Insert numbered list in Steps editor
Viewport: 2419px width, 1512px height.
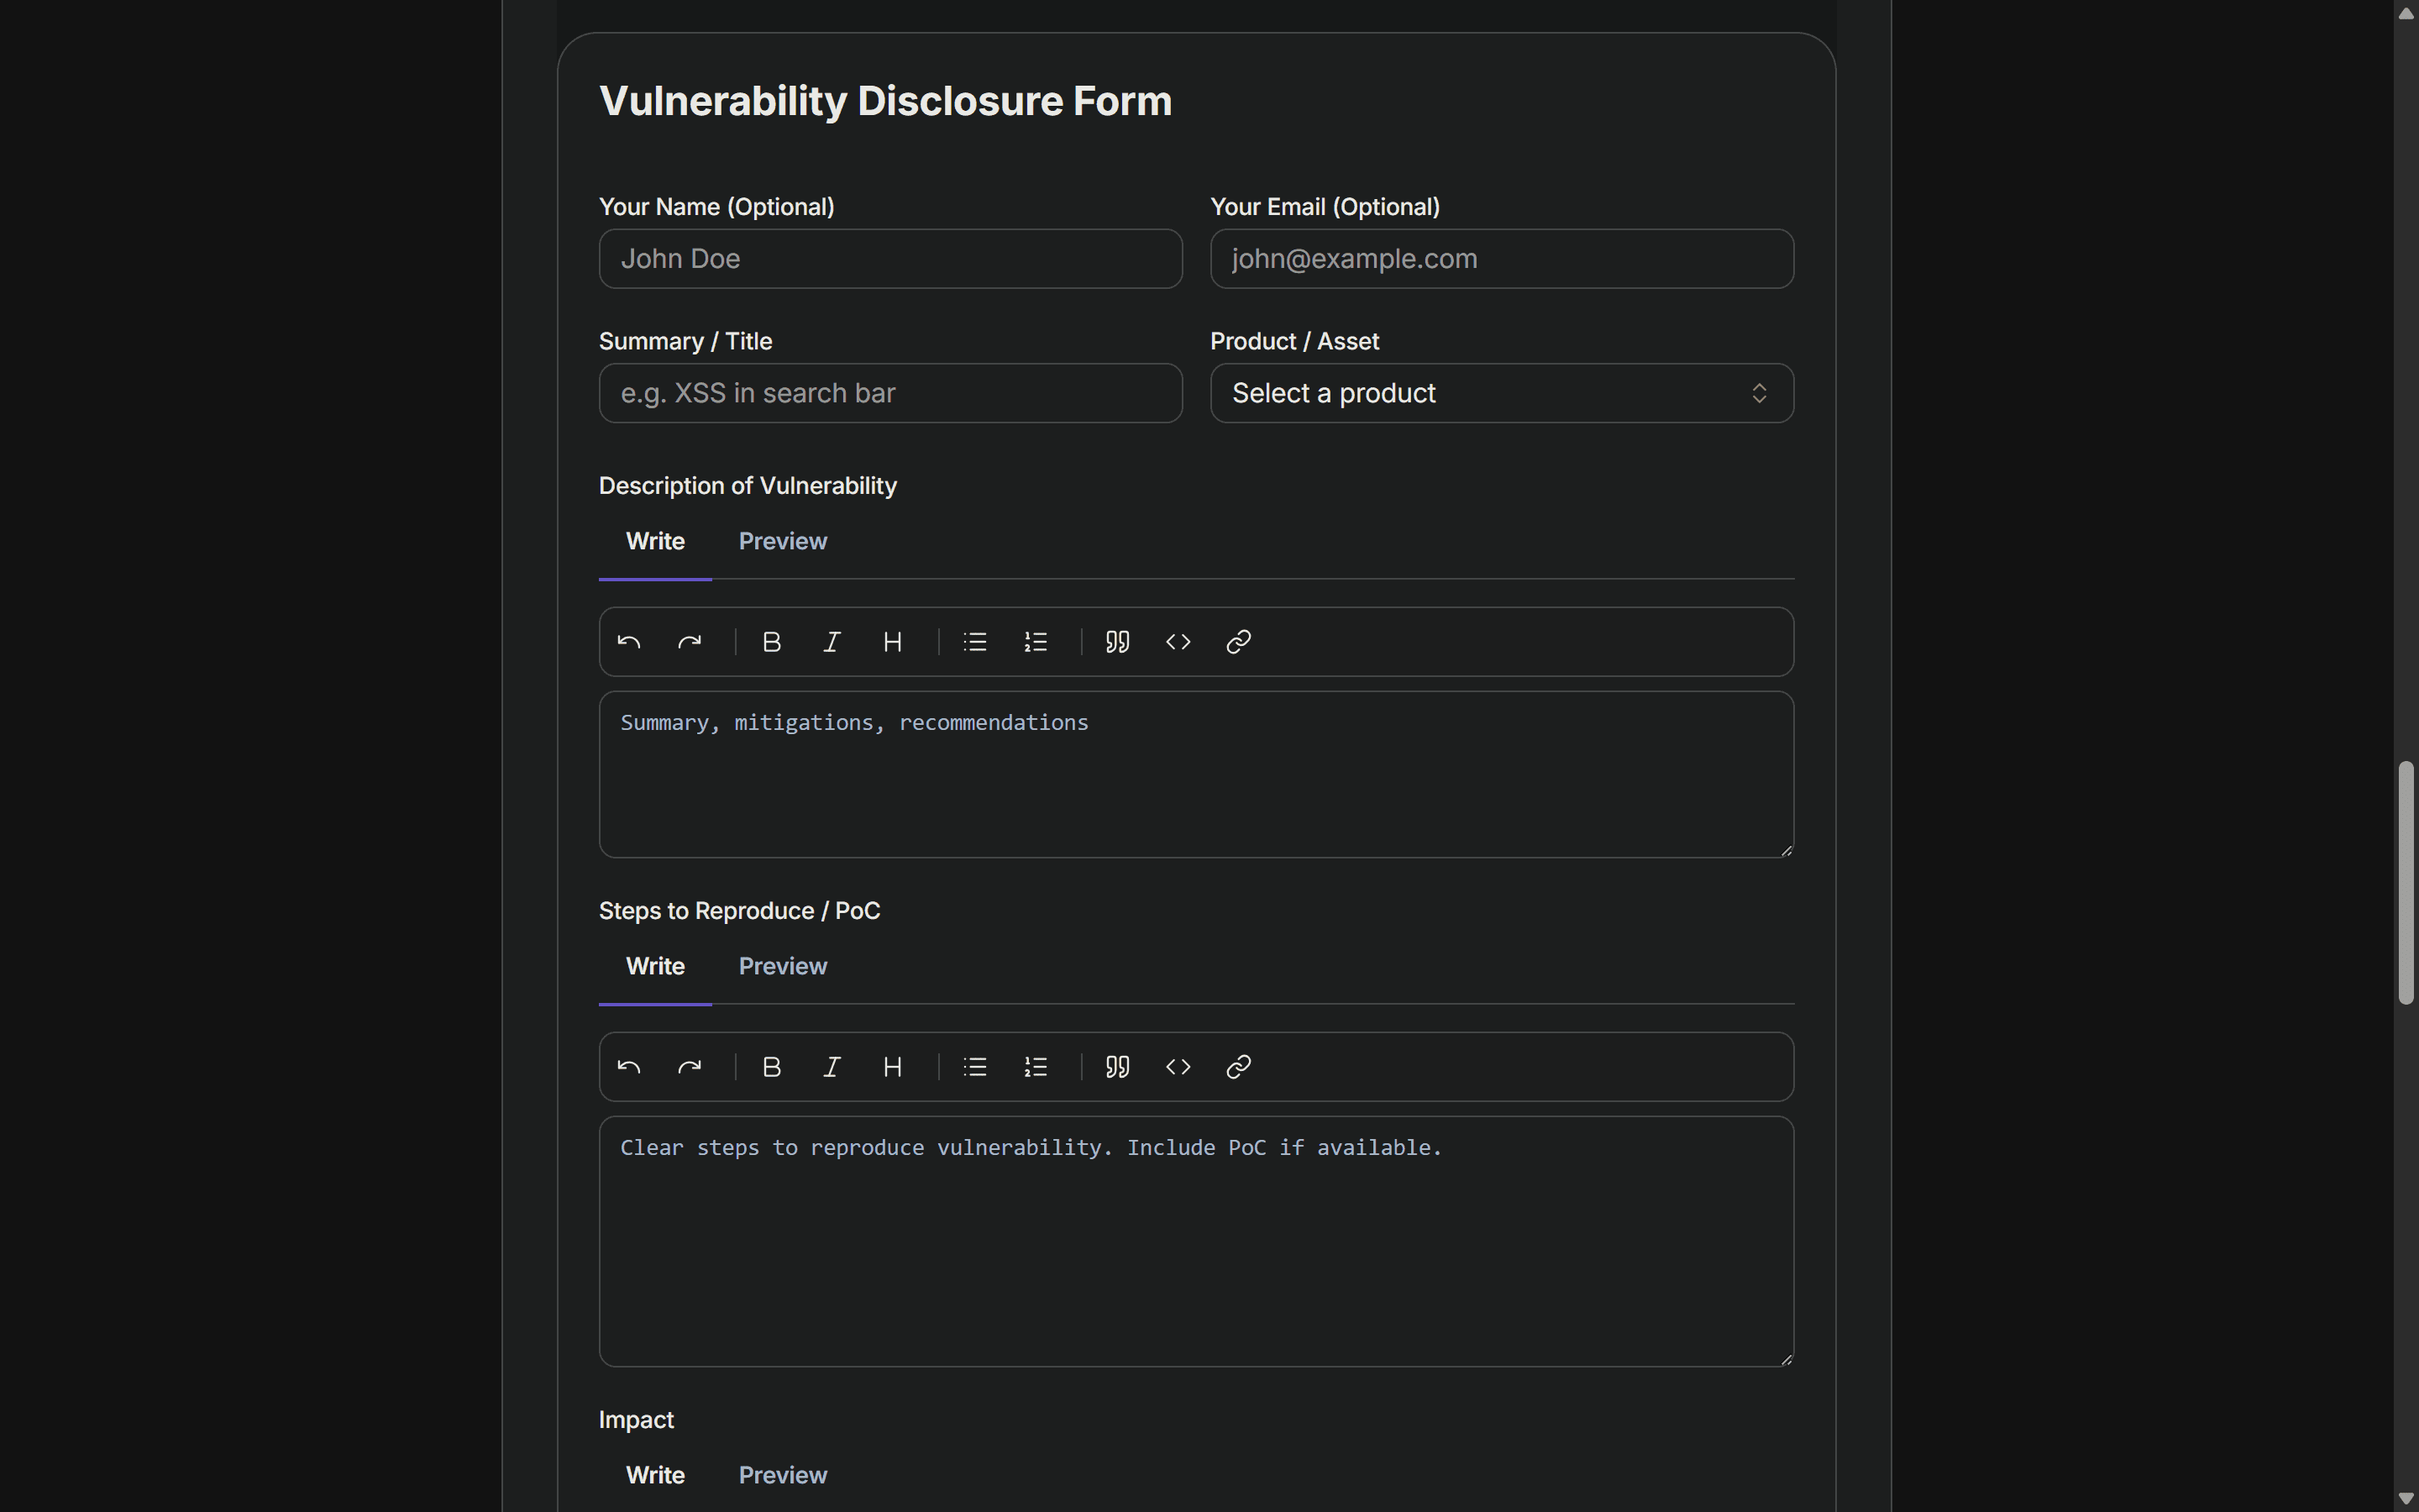(1036, 1066)
